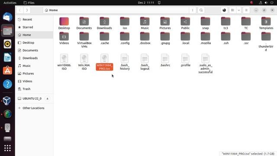Select the .local folder
The width and height of the screenshot is (277, 156).
coord(185,36)
